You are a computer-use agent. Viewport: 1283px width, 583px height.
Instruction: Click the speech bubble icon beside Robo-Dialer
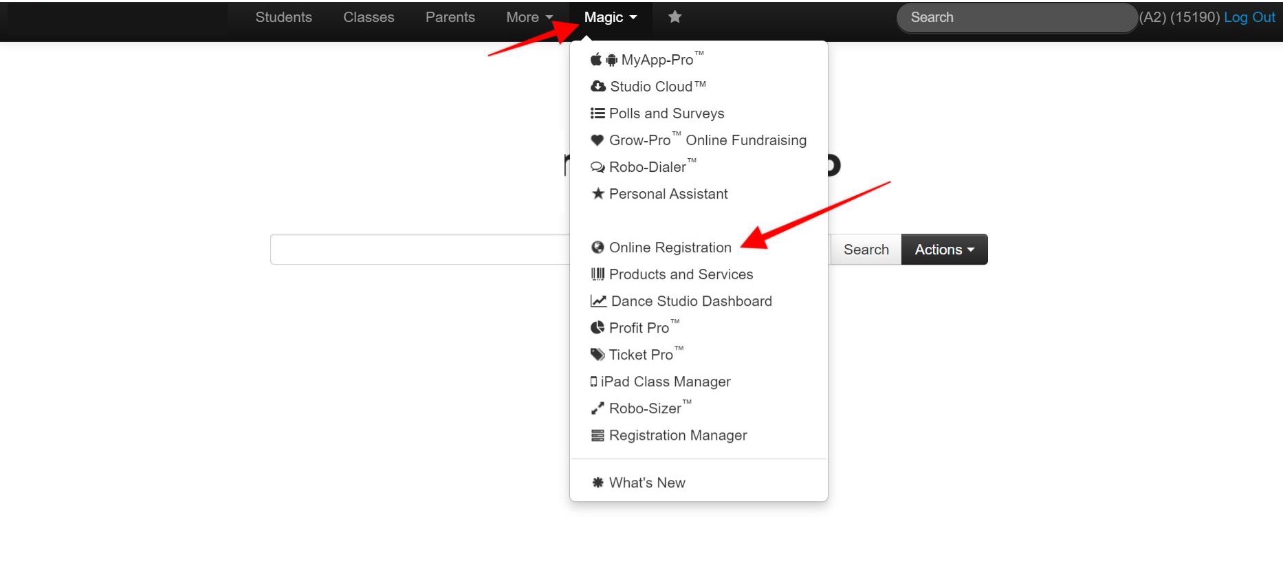click(x=597, y=167)
